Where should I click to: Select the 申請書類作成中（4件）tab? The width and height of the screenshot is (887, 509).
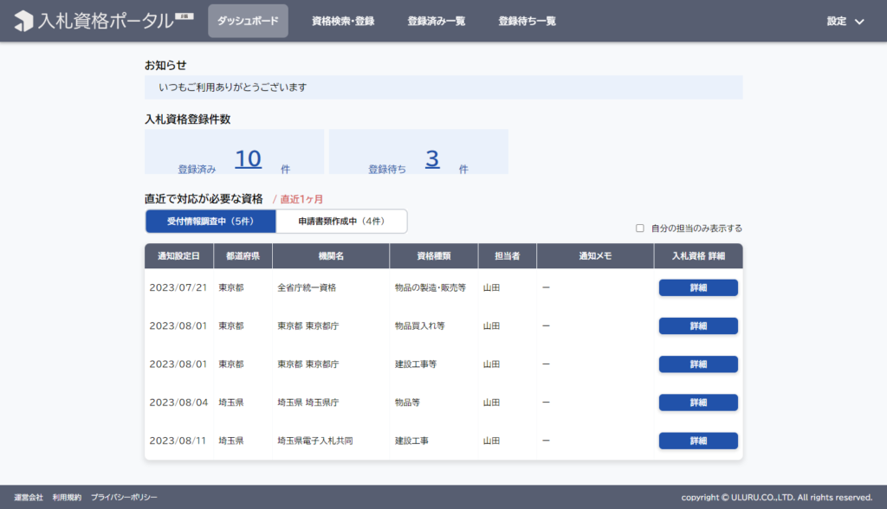[x=341, y=221]
